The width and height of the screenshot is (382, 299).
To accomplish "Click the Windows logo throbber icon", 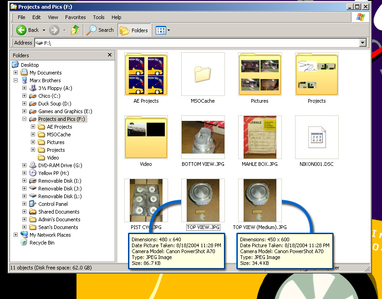I will (360, 17).
